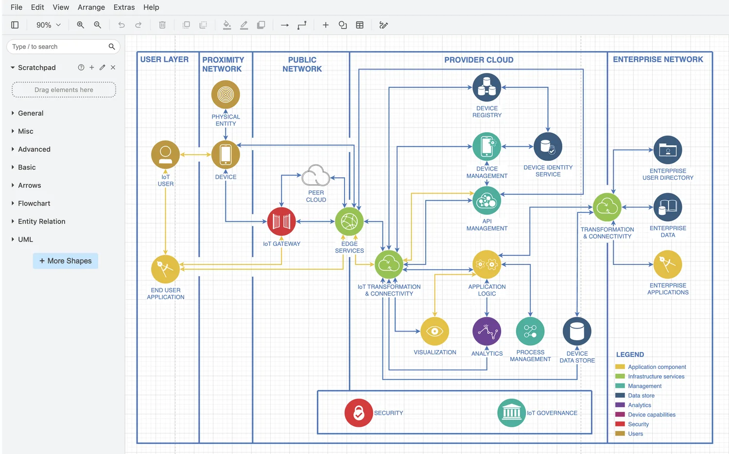Select the End User Application node
The width and height of the screenshot is (729, 454).
(165, 269)
